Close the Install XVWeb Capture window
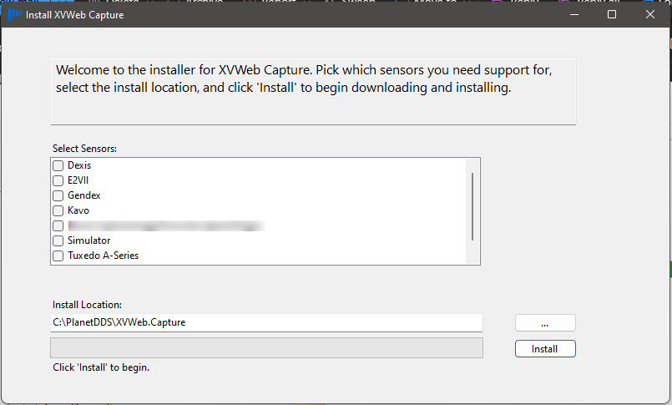The image size is (672, 405). tap(650, 14)
